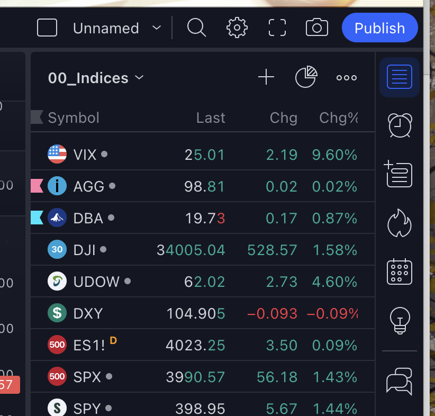The height and width of the screenshot is (416, 435).
Task: Open the watchlist three-dots menu
Action: 347,78
